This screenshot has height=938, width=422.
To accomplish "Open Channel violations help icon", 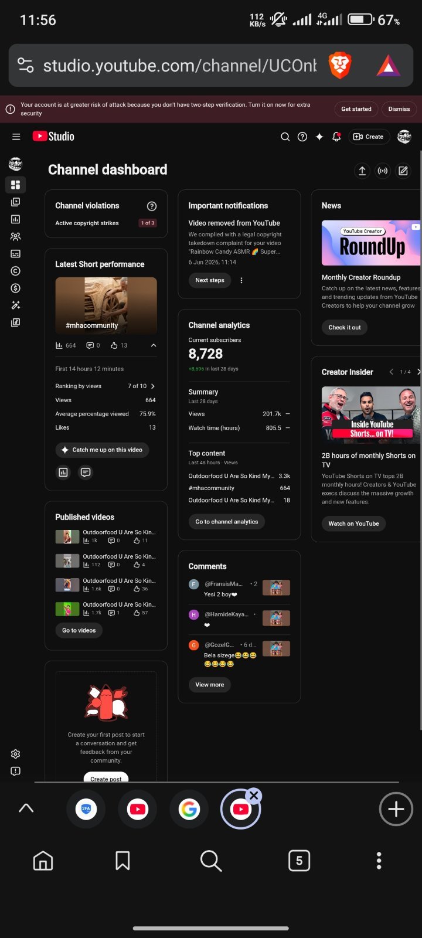I will coord(152,206).
